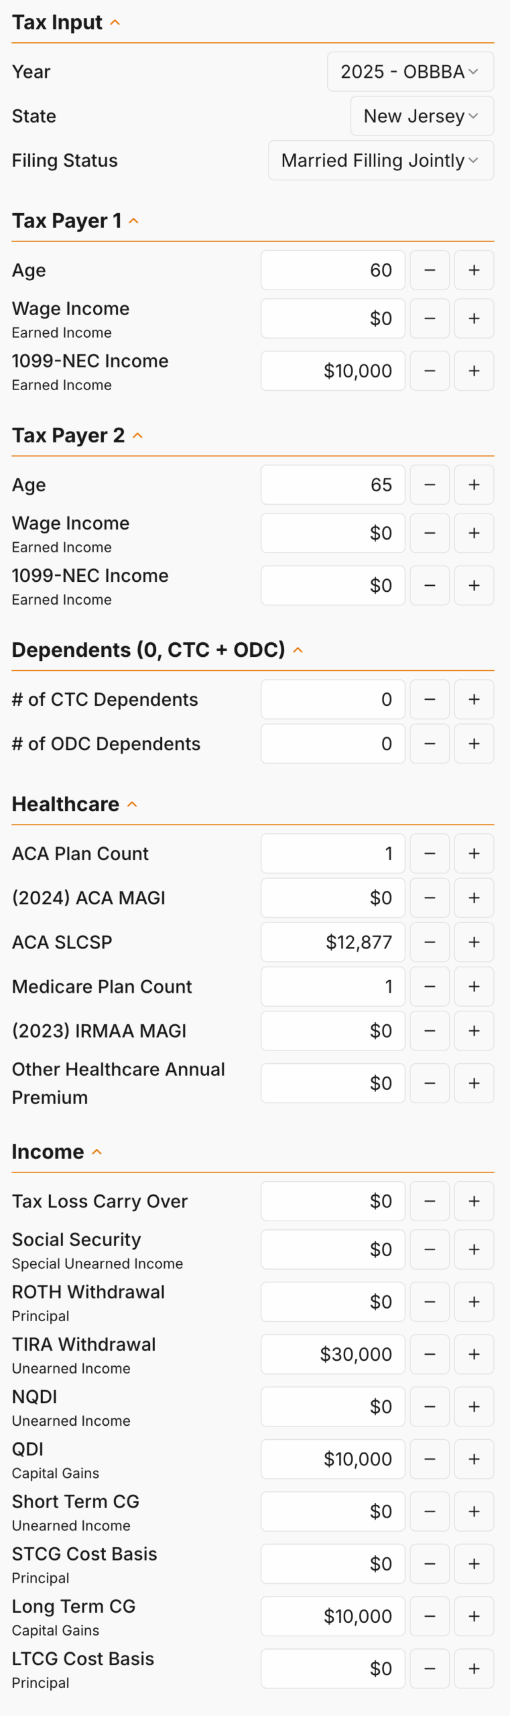Image resolution: width=510 pixels, height=1716 pixels.
Task: Decrease Tax Payer 2 Age with minus
Action: click(x=430, y=485)
